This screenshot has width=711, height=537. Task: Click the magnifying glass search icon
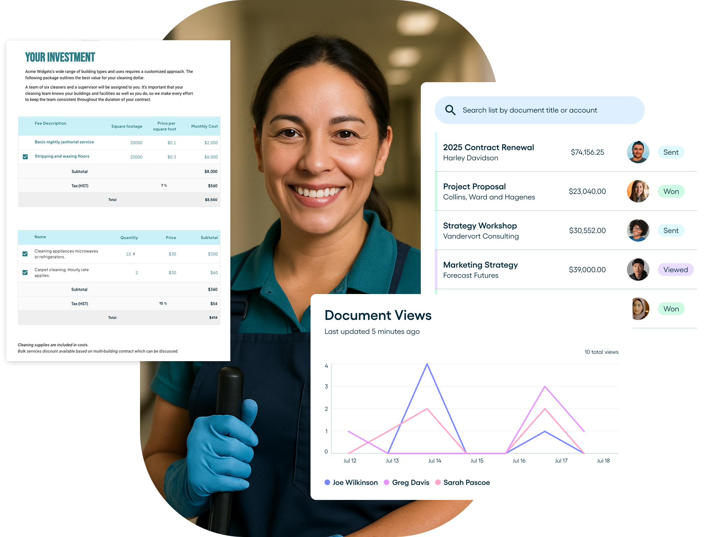450,110
